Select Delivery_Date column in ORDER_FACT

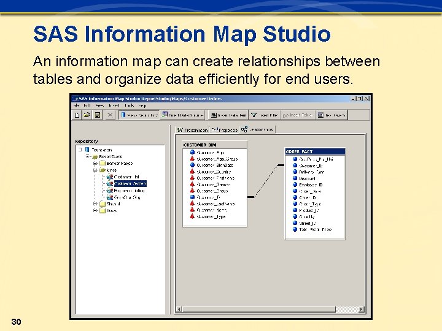tap(308, 172)
